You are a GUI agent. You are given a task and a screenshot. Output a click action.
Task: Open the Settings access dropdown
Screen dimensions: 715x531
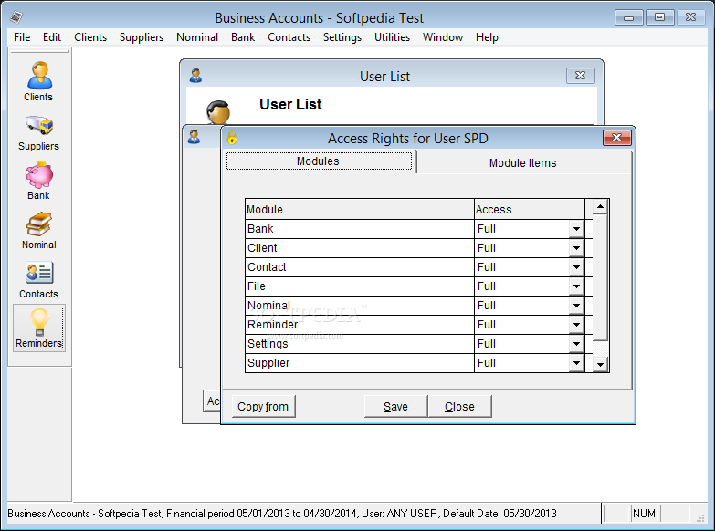click(576, 344)
